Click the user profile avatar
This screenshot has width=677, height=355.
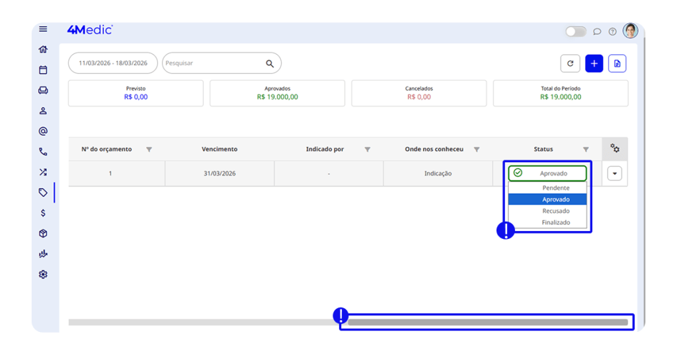tap(630, 31)
